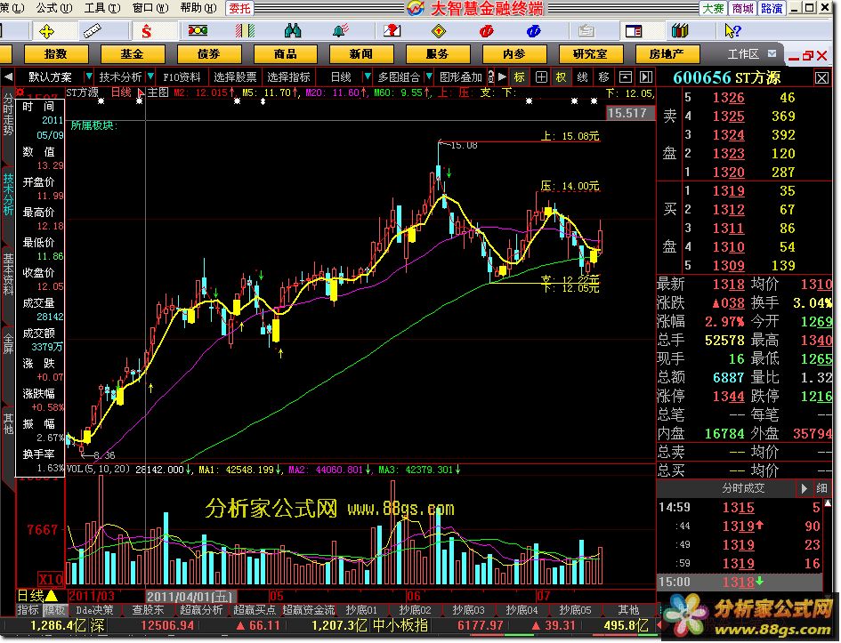841x643 pixels.
Task: Click the 债券 category button
Action: click(208, 54)
